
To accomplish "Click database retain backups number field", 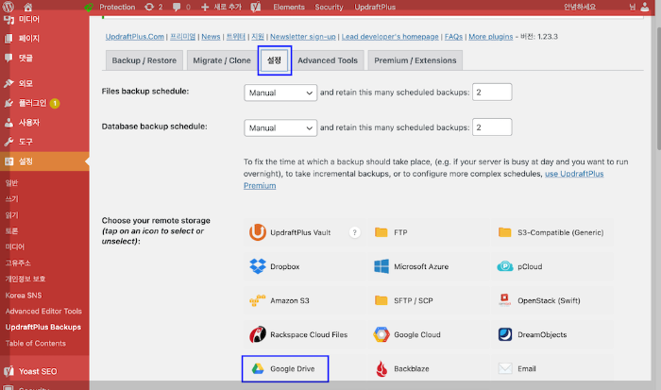I will pos(492,127).
